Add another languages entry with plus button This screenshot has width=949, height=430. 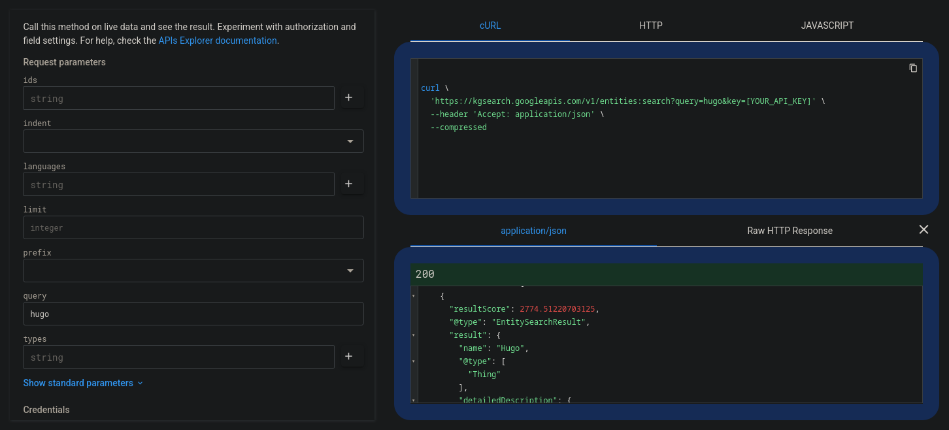point(348,184)
